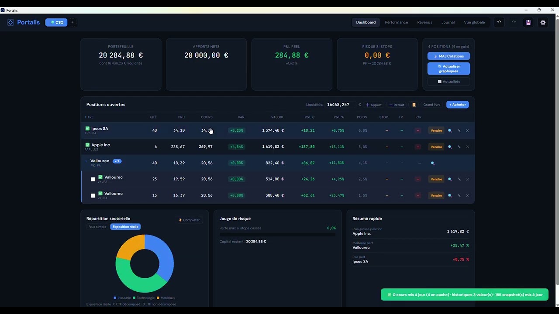The width and height of the screenshot is (559, 314).
Task: Sell the Ipsos SA position with Vendre
Action: coord(436,130)
